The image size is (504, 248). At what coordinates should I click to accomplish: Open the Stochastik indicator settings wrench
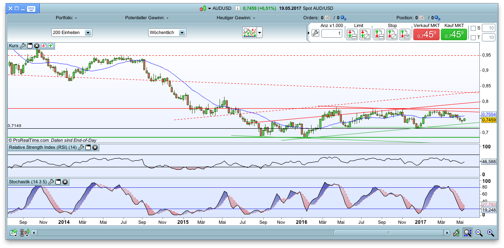(x=51, y=182)
